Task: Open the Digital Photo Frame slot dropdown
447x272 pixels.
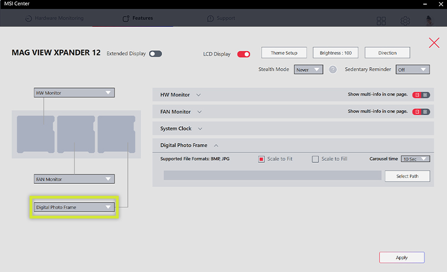Action: 74,207
